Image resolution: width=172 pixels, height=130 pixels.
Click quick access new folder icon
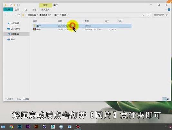14,5
